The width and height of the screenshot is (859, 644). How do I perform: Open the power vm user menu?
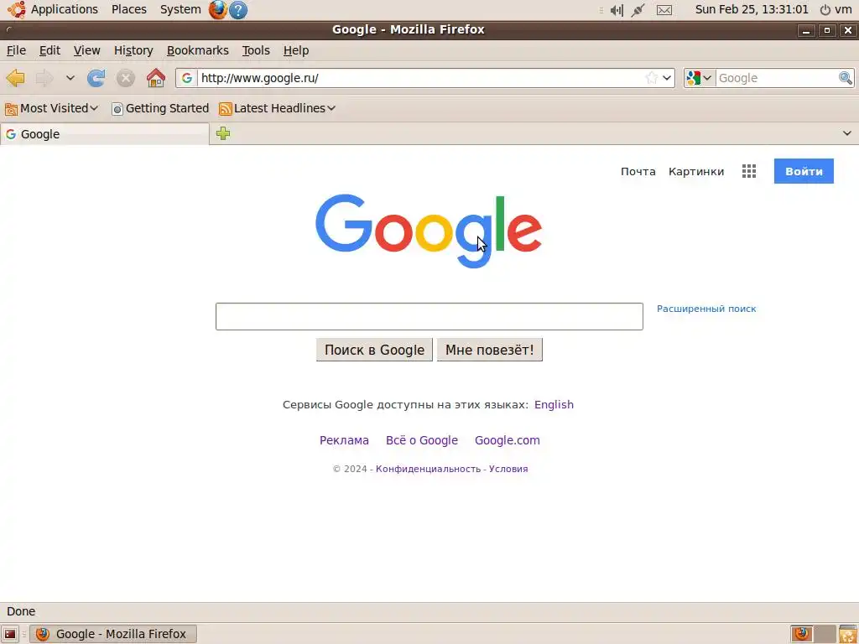(x=836, y=10)
